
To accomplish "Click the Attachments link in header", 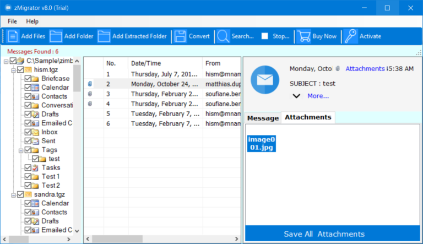I will [x=365, y=68].
